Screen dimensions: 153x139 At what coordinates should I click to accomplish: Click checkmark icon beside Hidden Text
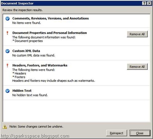[8, 91]
